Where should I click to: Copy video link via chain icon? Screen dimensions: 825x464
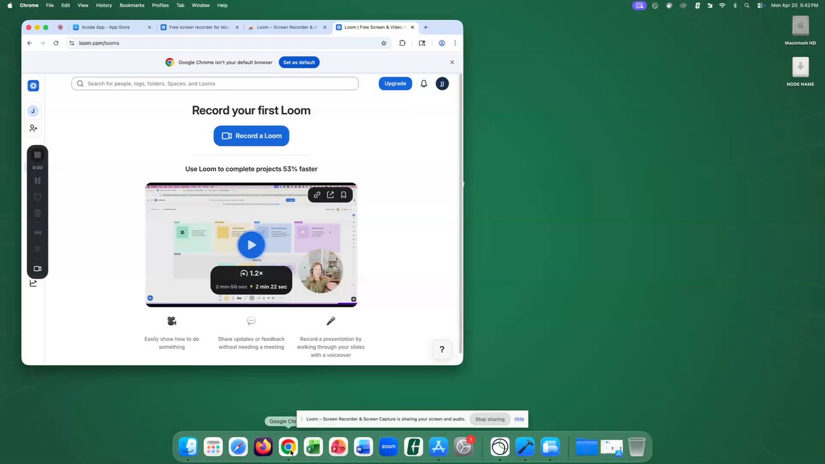(x=317, y=195)
